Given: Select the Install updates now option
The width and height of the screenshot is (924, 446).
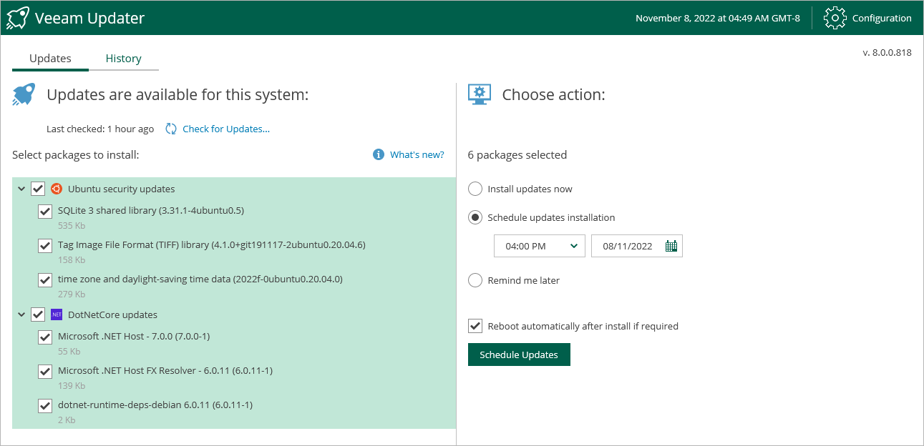Looking at the screenshot, I should 475,189.
